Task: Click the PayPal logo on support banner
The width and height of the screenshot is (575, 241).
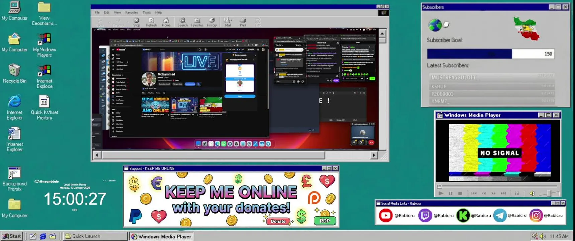Action: point(135,216)
